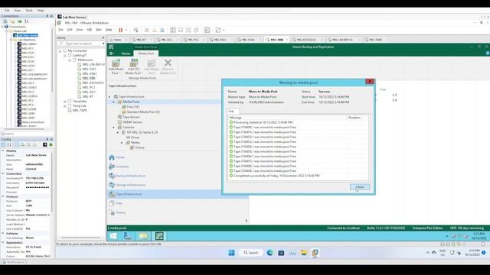Open File Explorer on guest taskbar
The image size is (490, 275).
143,236
